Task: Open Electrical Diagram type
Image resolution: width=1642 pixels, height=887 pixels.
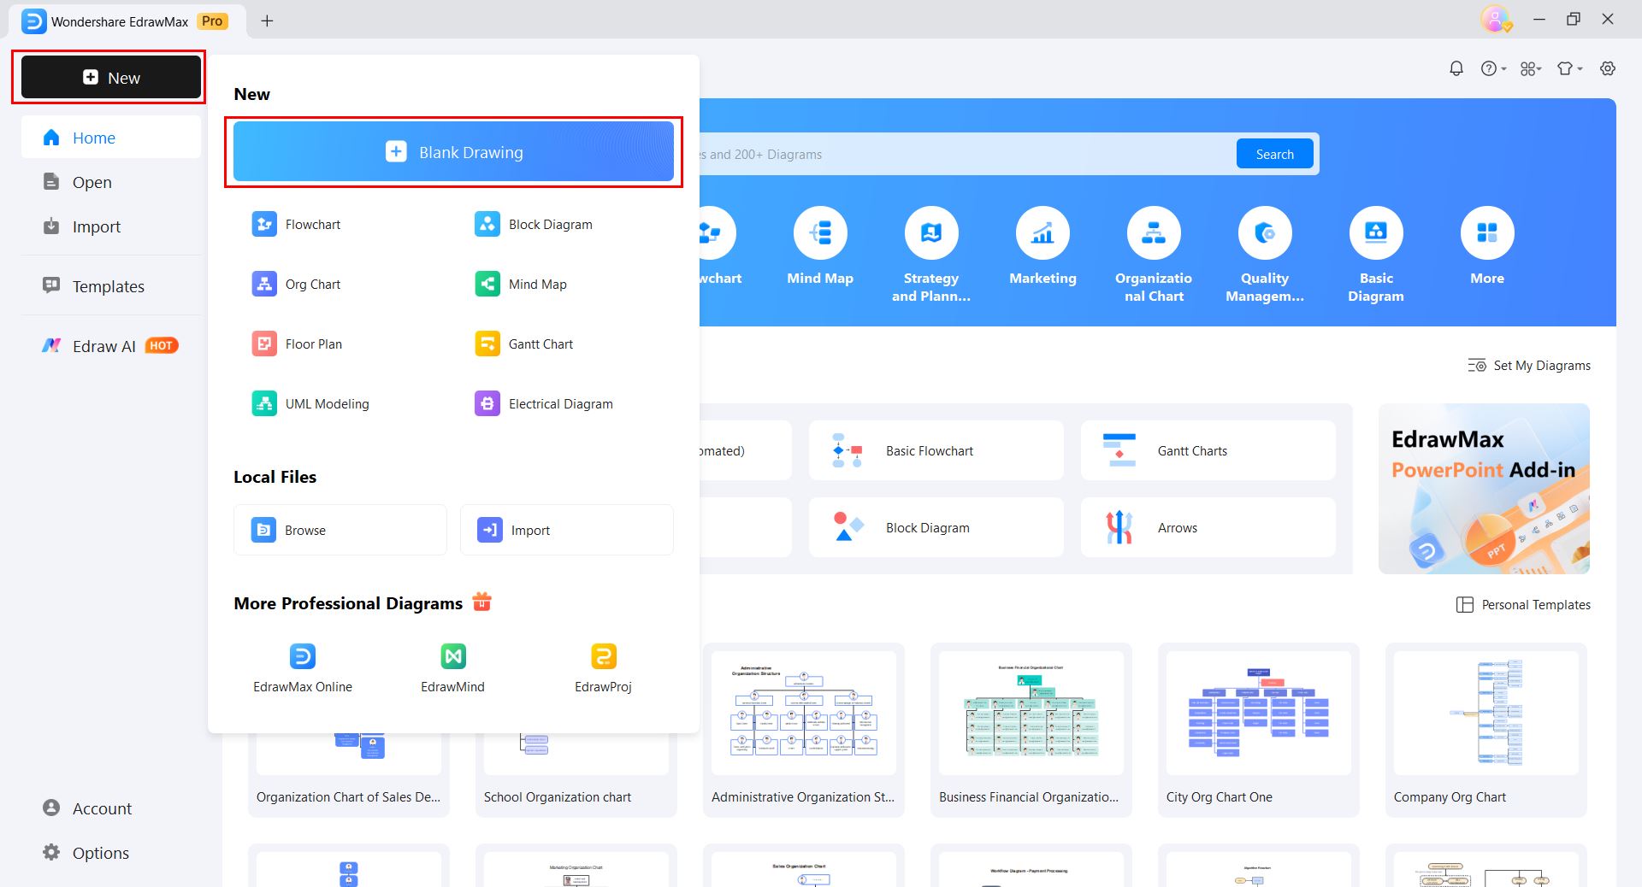Action: coord(544,404)
